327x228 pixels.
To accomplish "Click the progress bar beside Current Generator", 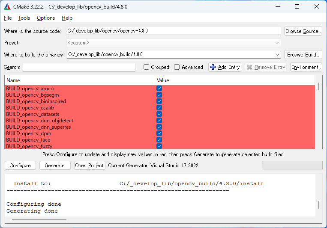I will click(x=292, y=165).
